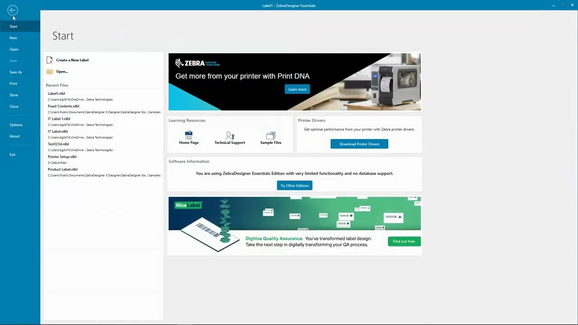The height and width of the screenshot is (325, 578).
Task: Click the NiceLabel logo in banner
Action: (x=188, y=205)
